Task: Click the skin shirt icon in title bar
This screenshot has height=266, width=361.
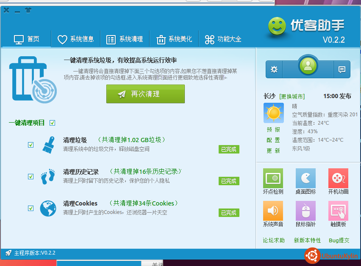Action: click(28, 11)
